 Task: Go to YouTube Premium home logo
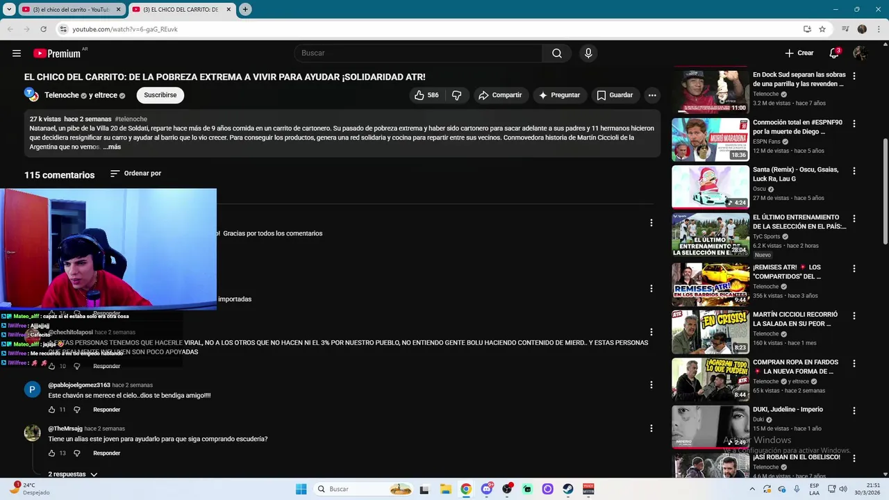57,53
